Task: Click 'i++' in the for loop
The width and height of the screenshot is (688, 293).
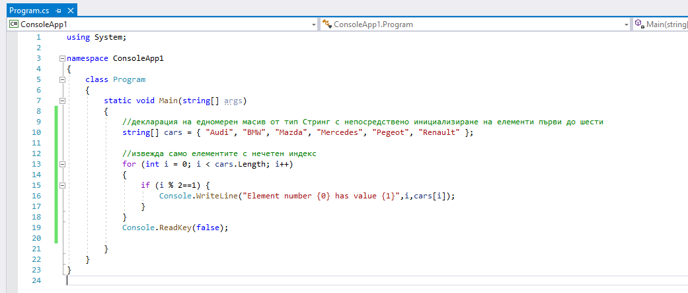Action: [x=282, y=164]
